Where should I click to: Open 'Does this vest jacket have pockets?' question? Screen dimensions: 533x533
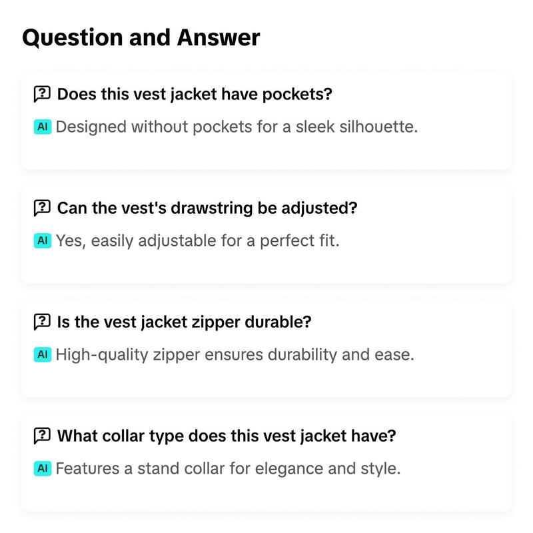pos(195,94)
